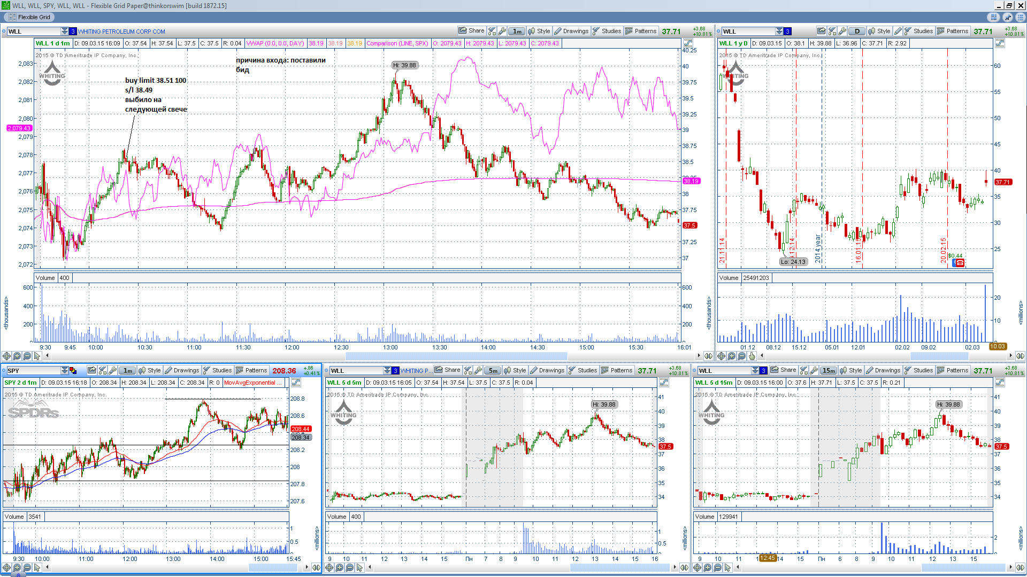Click the share icon in the daily WLL chart

[822, 31]
